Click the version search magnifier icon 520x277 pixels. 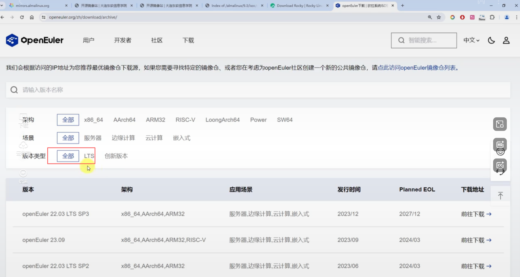tap(14, 90)
